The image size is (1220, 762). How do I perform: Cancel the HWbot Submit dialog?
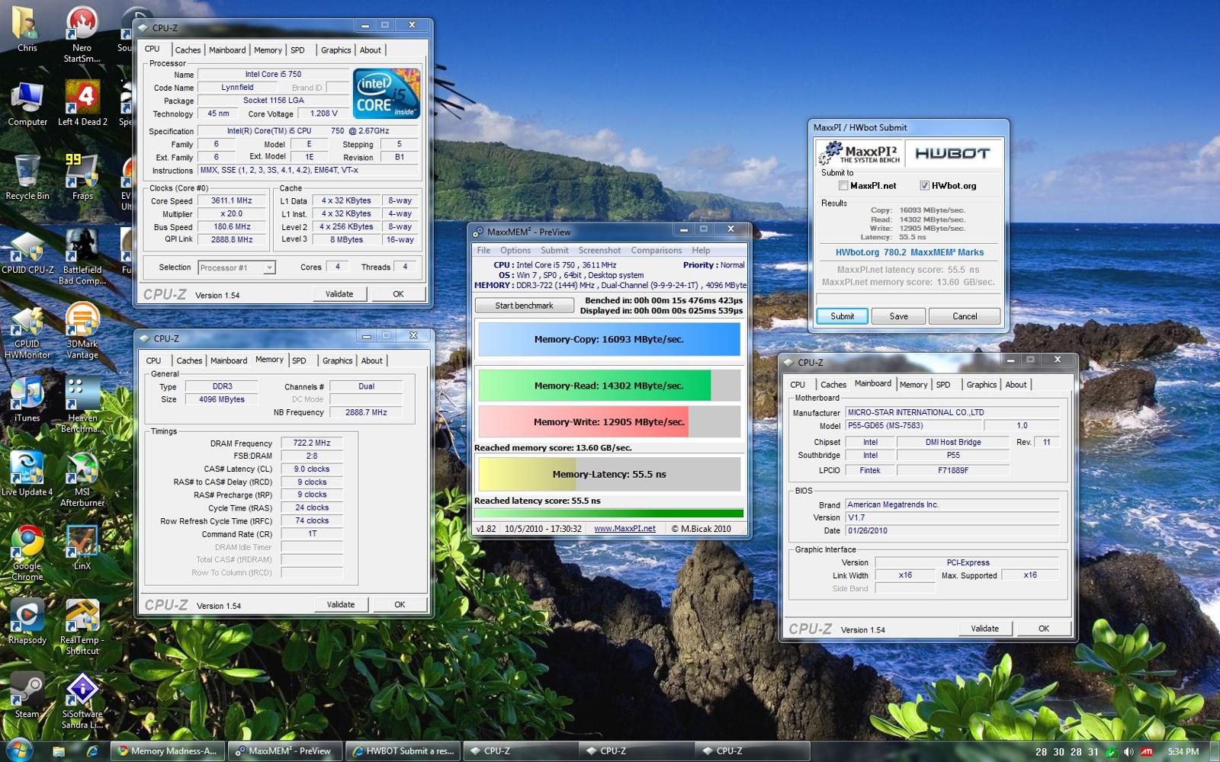[x=965, y=316]
